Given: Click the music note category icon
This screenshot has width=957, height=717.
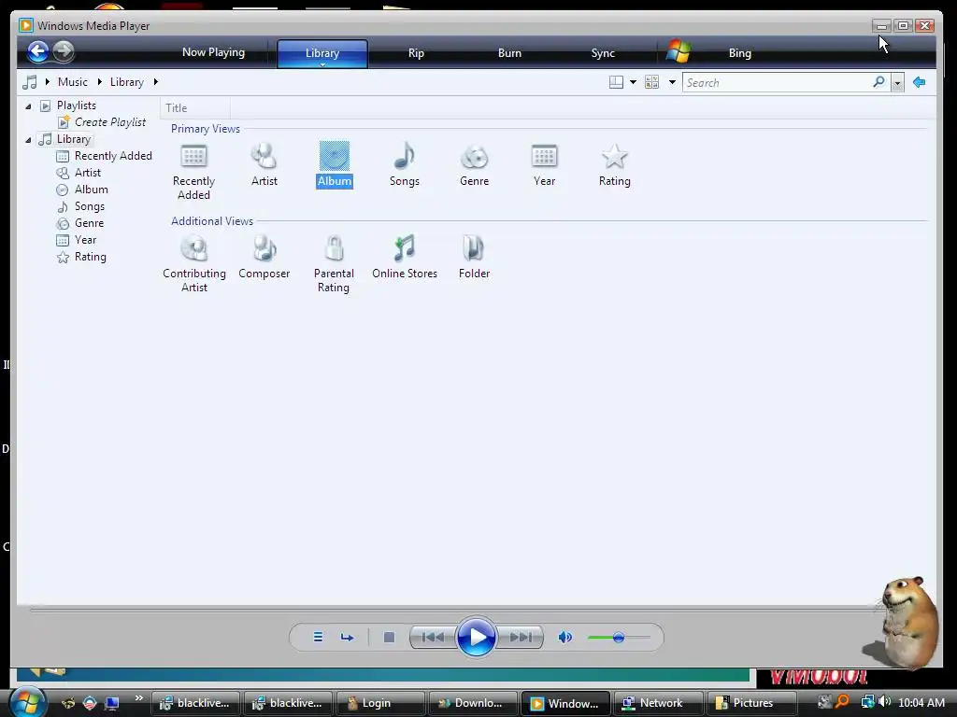Looking at the screenshot, I should [x=29, y=82].
